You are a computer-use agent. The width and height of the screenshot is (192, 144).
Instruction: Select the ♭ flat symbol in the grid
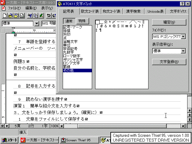[135, 26]
